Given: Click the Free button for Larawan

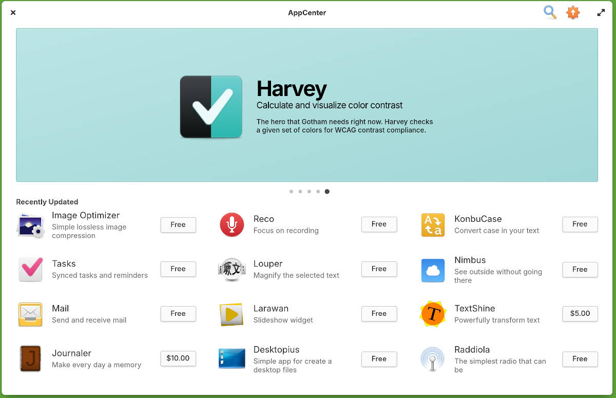Looking at the screenshot, I should pos(379,313).
